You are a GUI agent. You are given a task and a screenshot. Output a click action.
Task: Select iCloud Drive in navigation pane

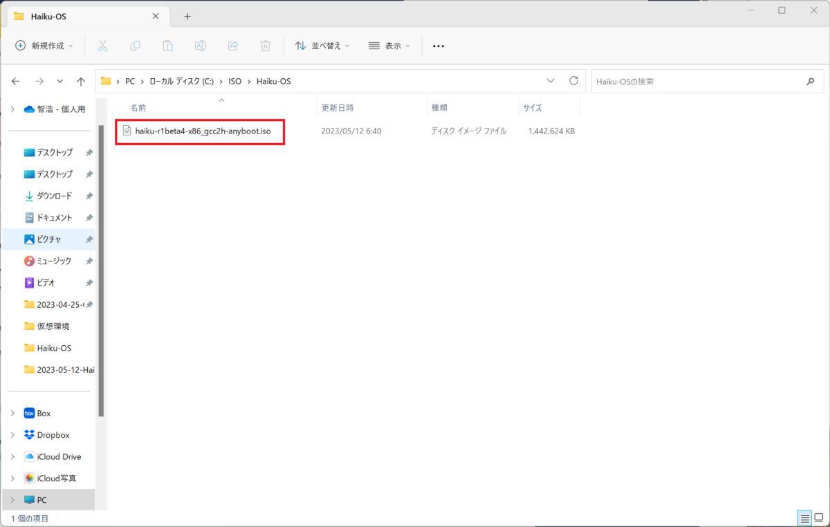(x=59, y=456)
